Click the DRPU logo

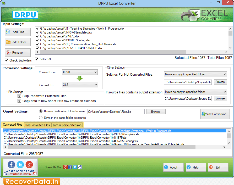25,15
